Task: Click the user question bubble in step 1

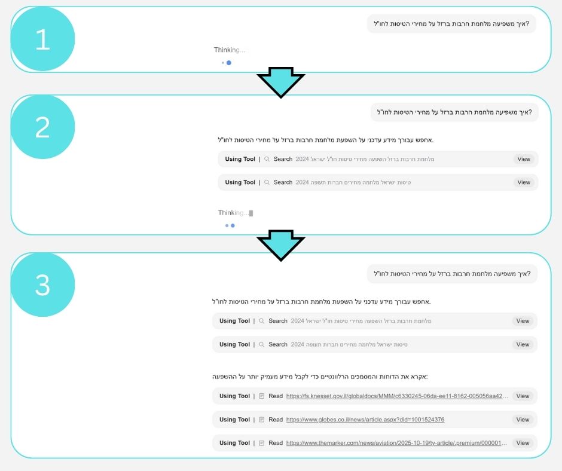Action: coord(451,24)
